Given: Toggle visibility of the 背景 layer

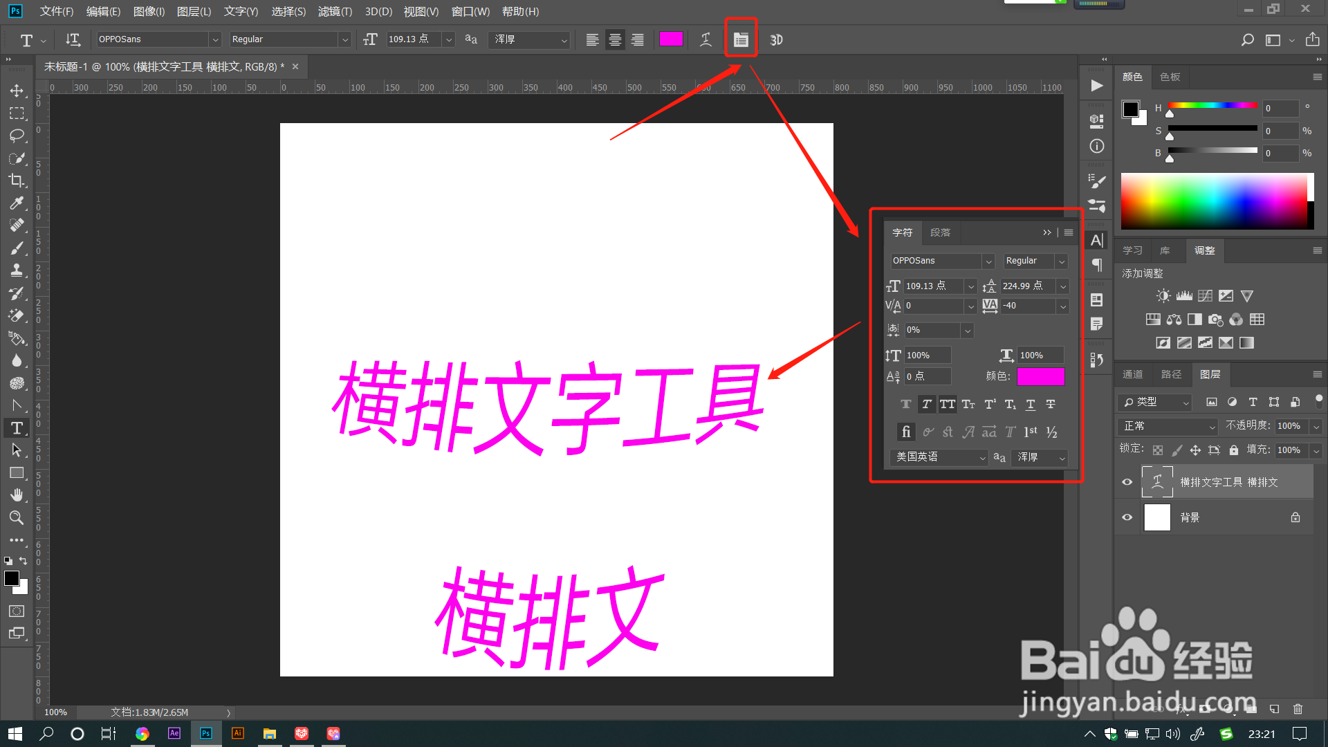Looking at the screenshot, I should [1127, 517].
